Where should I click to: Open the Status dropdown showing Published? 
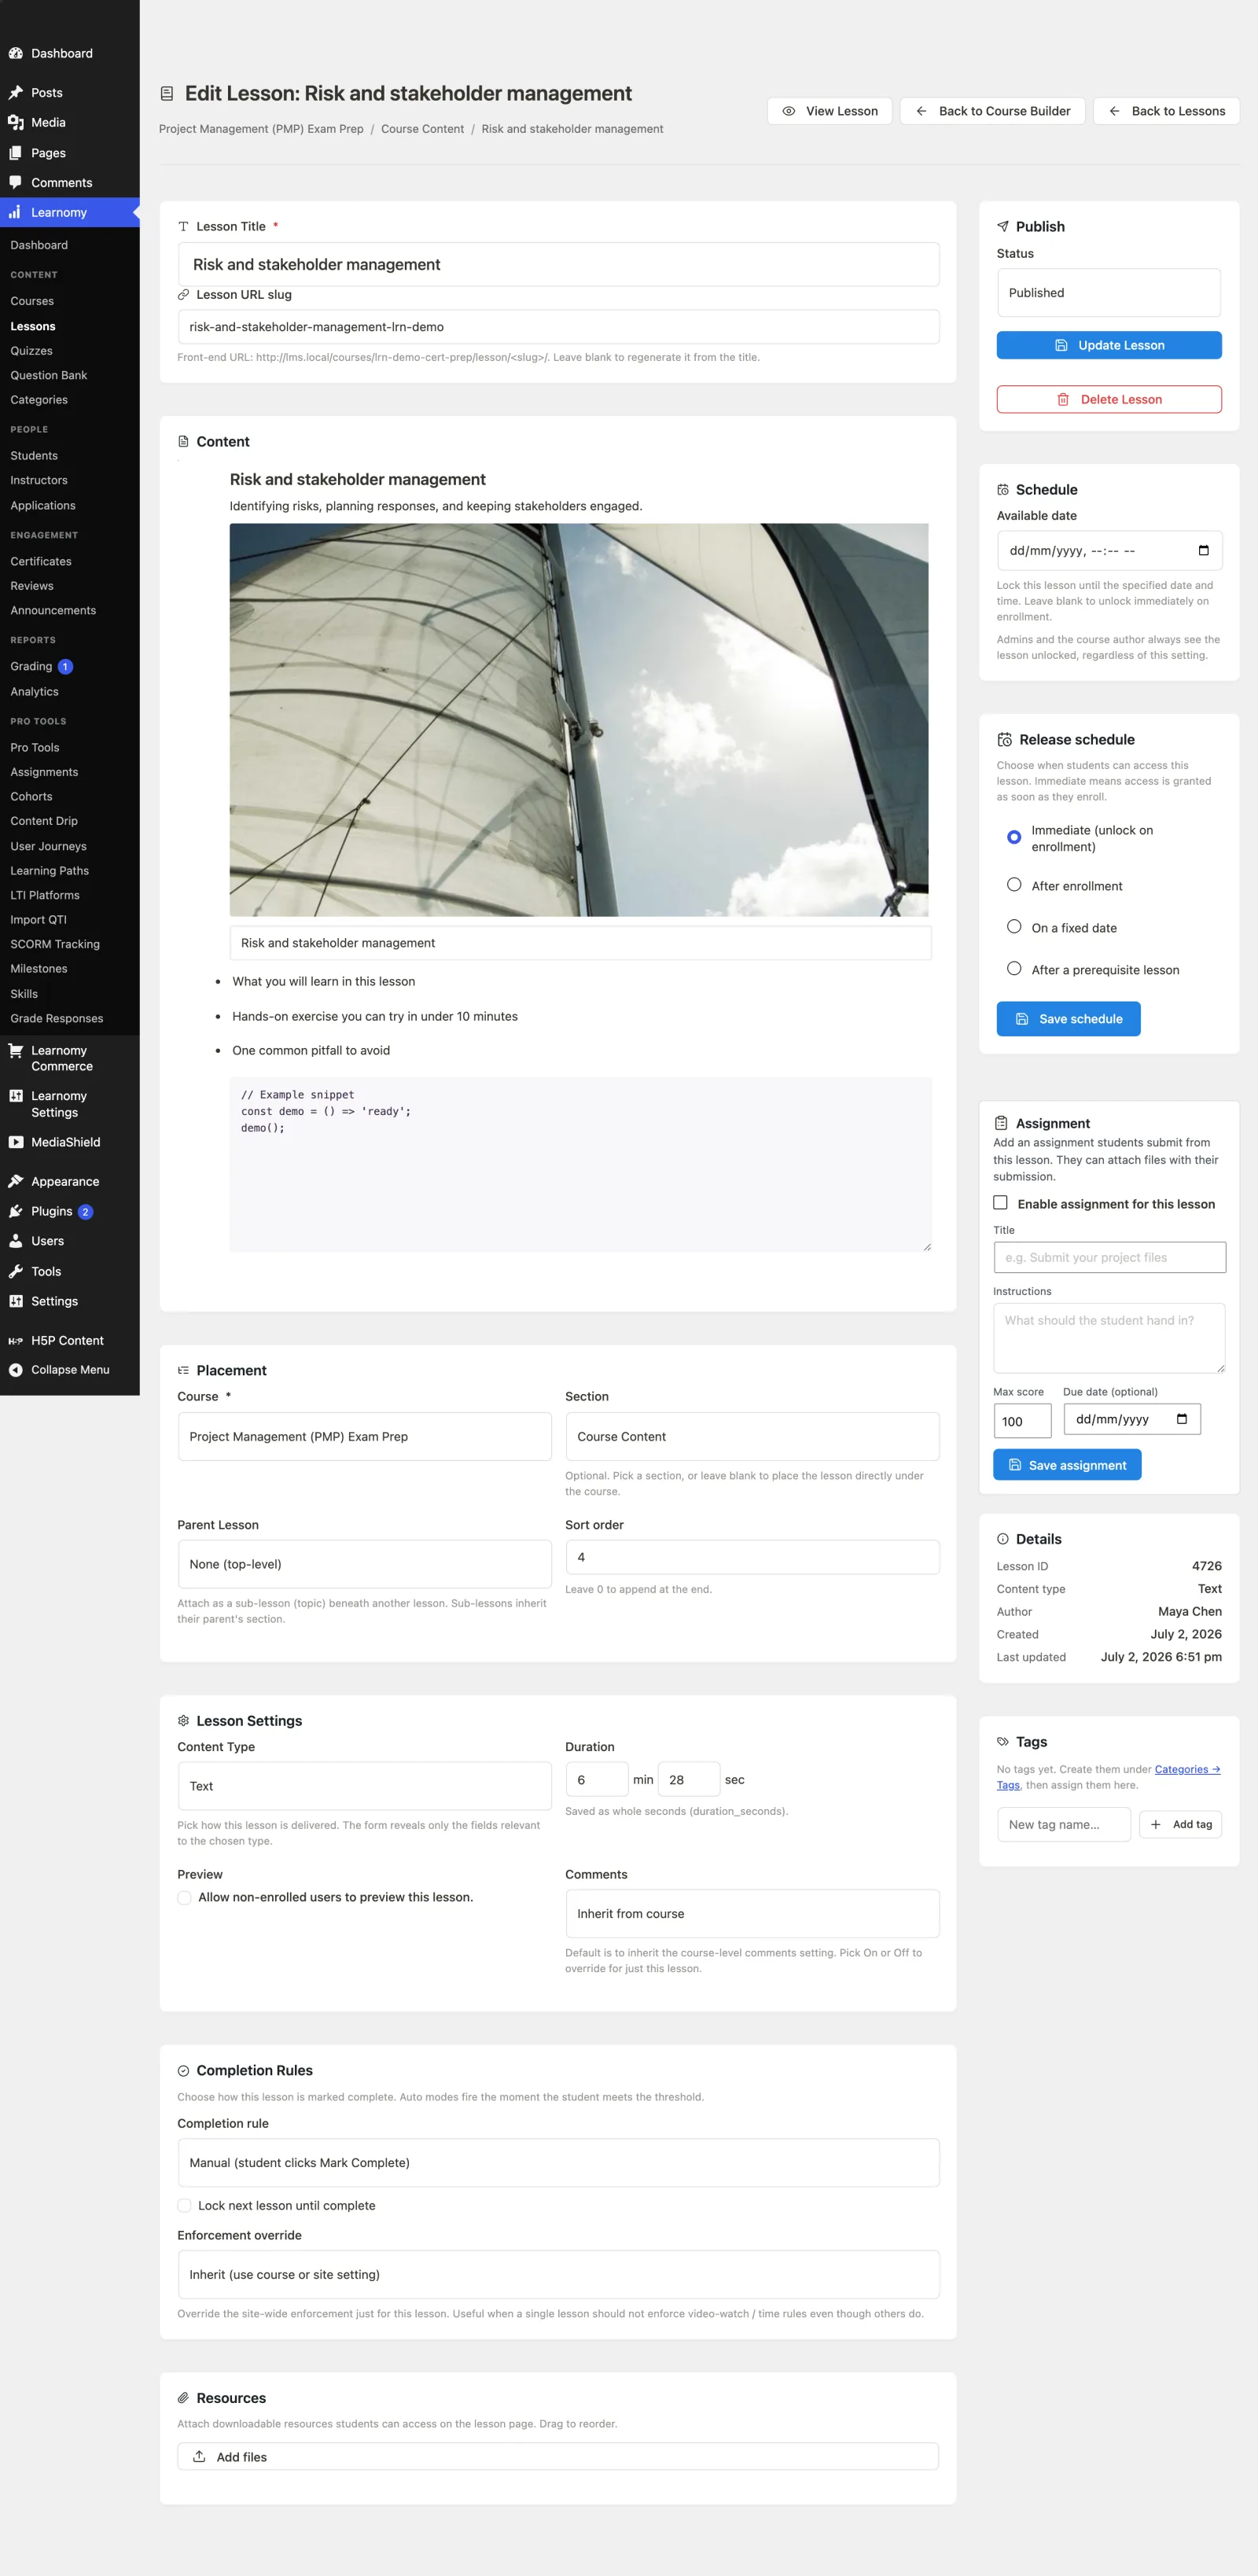click(x=1108, y=293)
